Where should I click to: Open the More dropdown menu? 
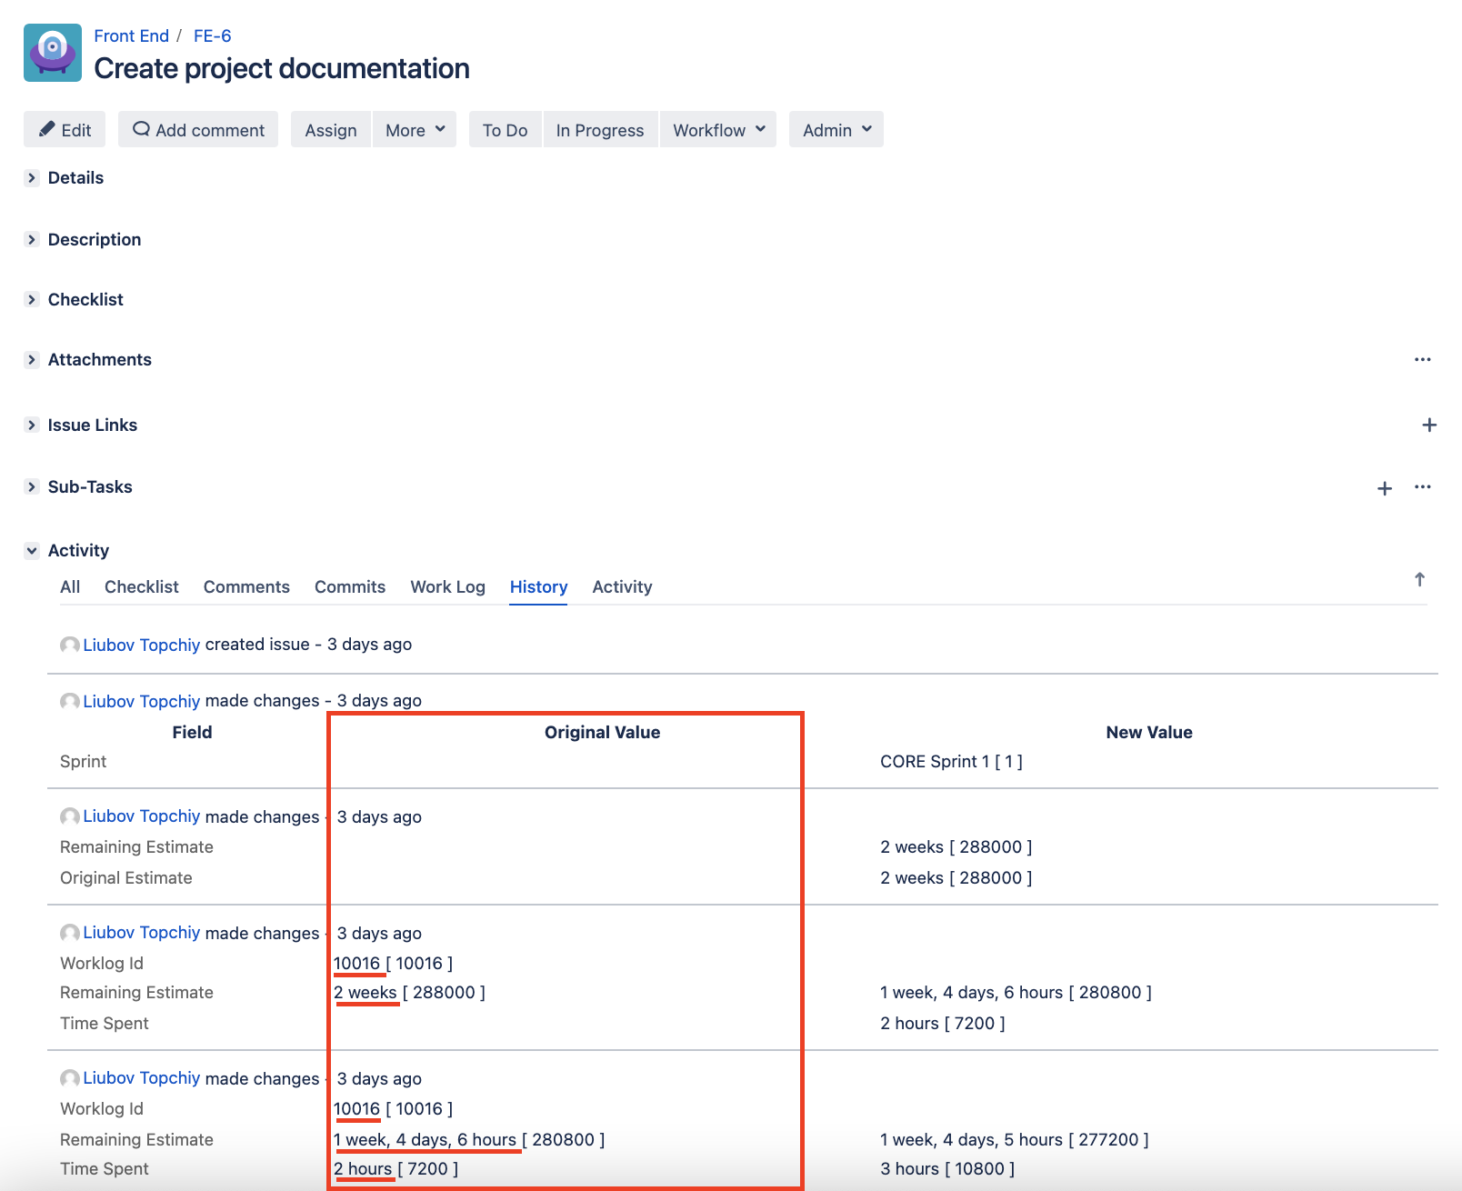point(414,130)
